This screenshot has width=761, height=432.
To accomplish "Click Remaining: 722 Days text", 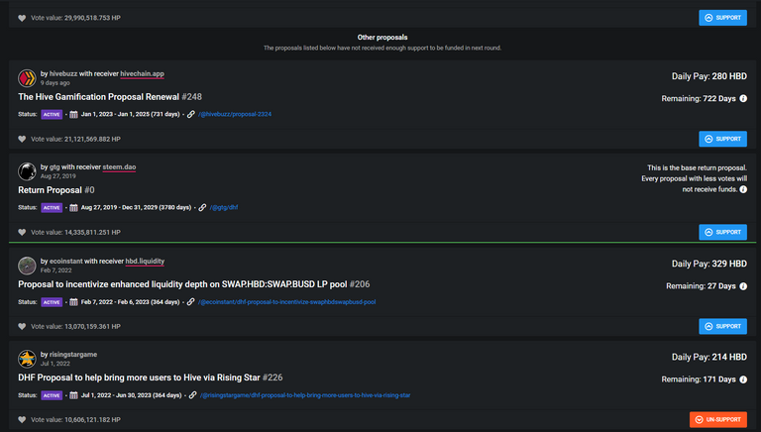I will 699,98.
